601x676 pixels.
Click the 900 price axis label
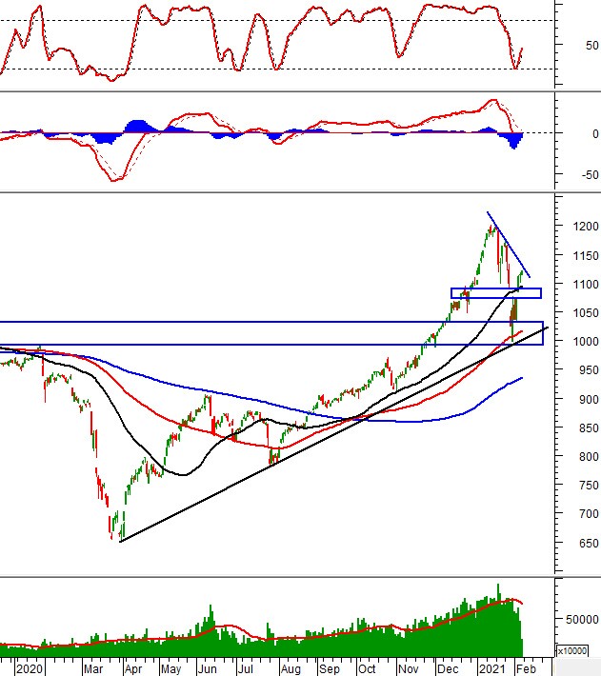589,399
